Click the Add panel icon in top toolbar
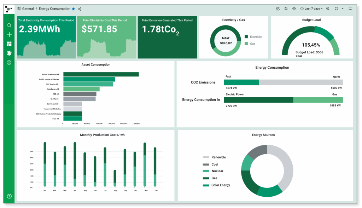Screen dimensions: 362x208 [278, 9]
